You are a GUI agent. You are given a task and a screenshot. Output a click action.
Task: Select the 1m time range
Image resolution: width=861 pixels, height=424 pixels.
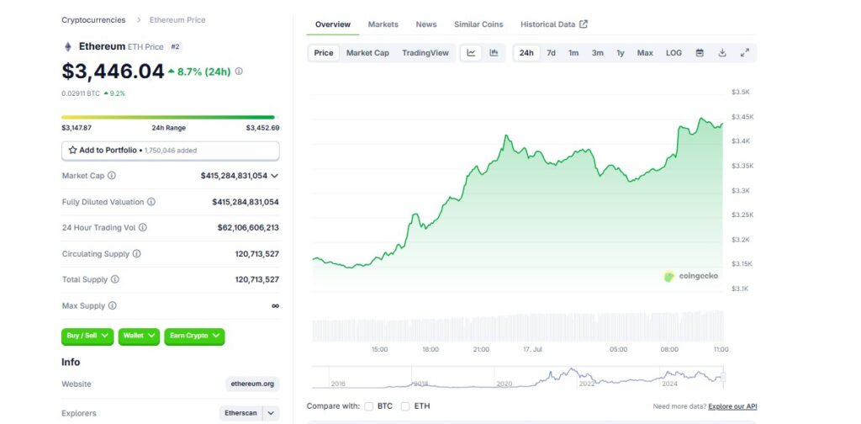[573, 53]
